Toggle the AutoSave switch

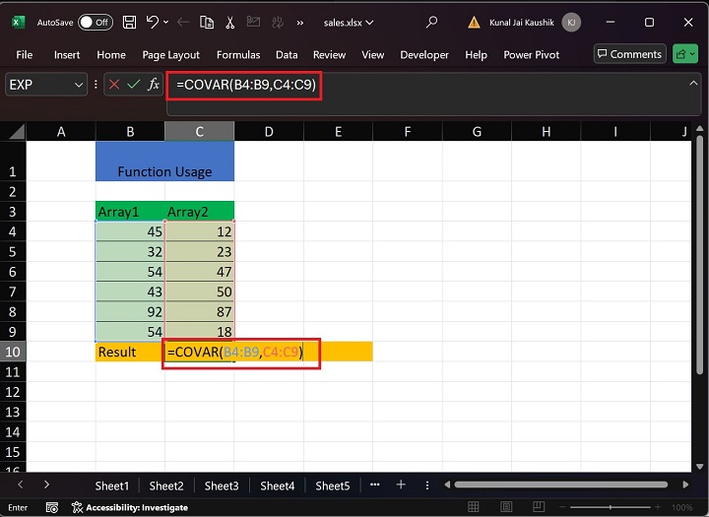click(96, 23)
